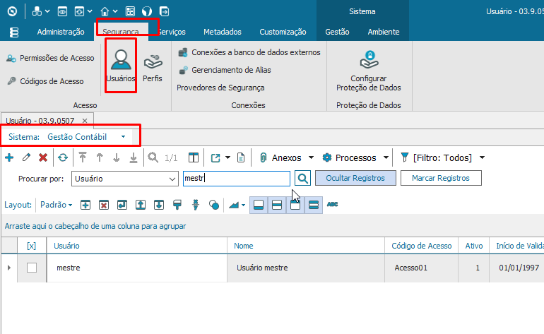Click the exit arrow icon in title bar

point(164,11)
